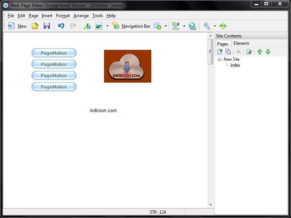Open the Insert menu

47,16
